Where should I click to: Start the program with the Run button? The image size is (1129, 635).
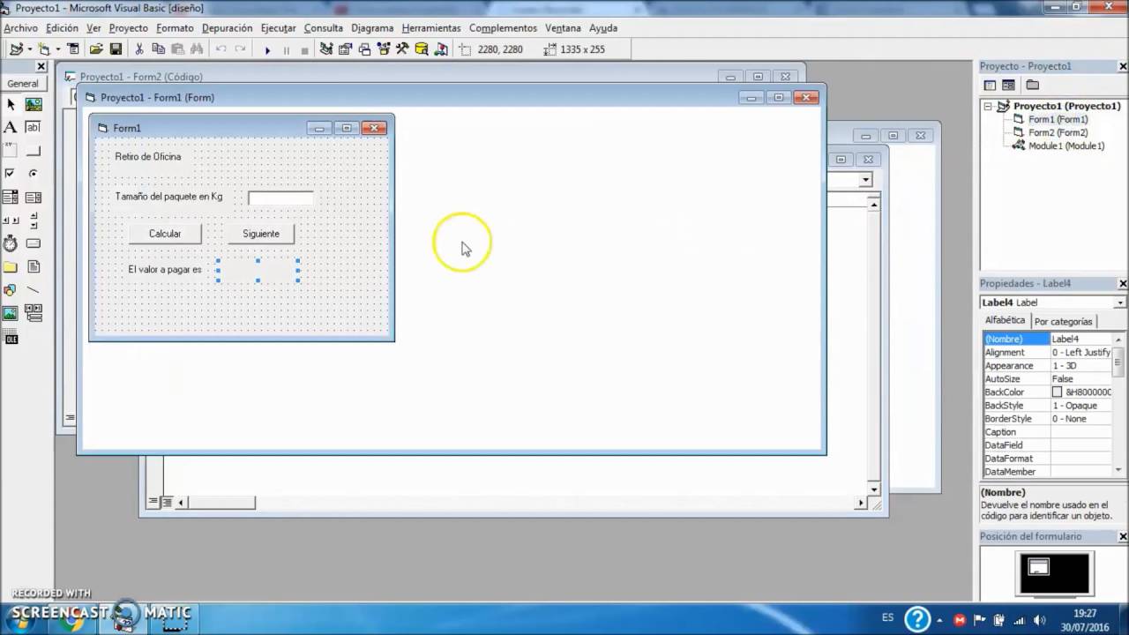pyautogui.click(x=267, y=50)
